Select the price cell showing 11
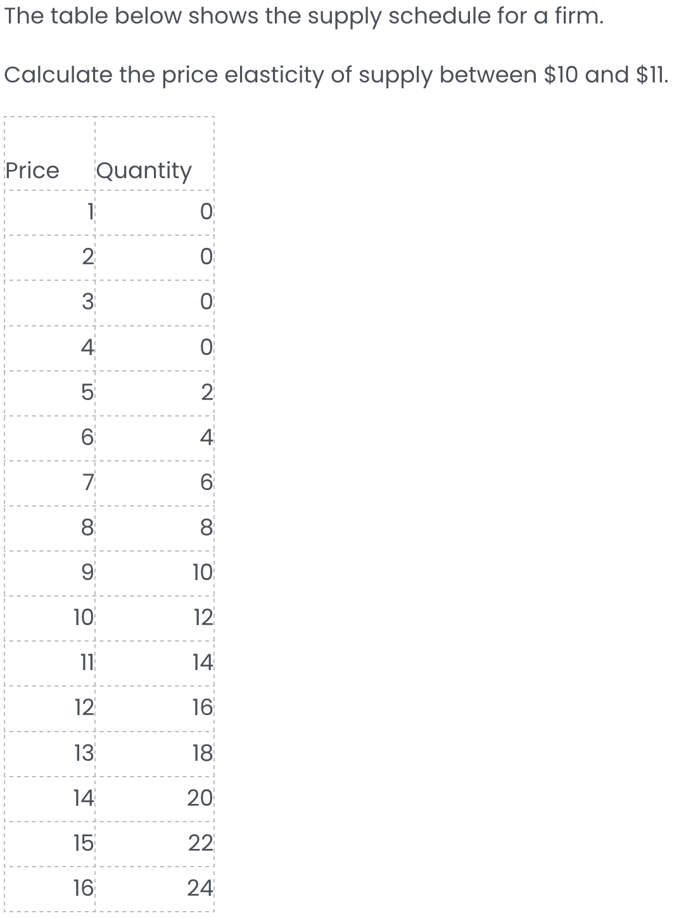The height and width of the screenshot is (918, 679). point(86,663)
